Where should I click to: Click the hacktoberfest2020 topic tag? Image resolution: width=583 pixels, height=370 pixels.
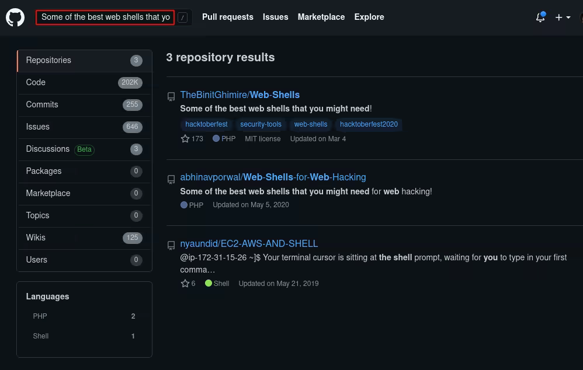point(369,124)
